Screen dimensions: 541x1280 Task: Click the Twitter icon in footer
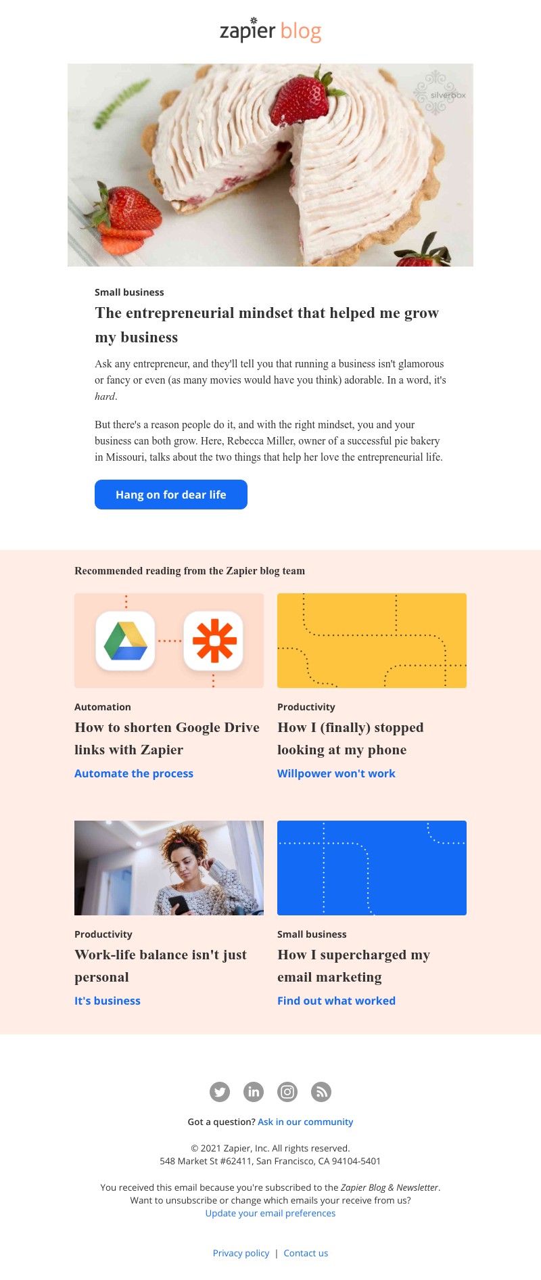coord(220,1091)
